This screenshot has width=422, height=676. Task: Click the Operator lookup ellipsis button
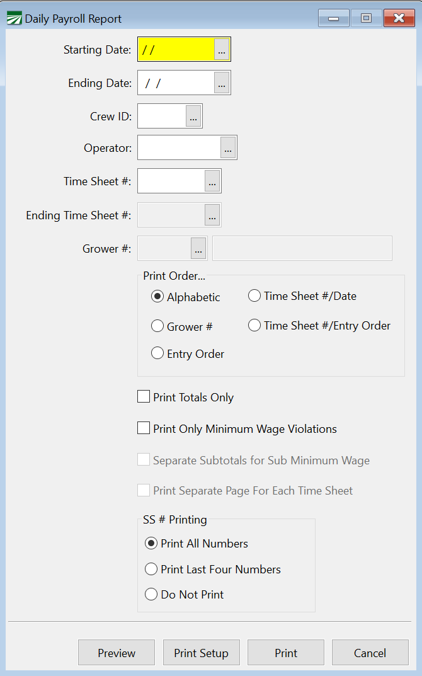[228, 148]
